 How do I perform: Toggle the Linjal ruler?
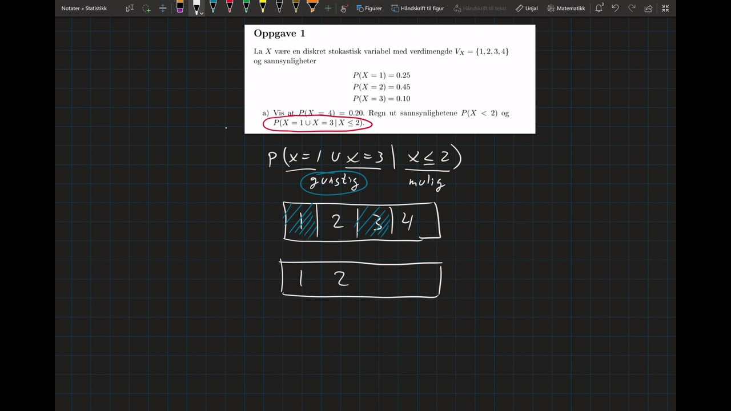(527, 9)
